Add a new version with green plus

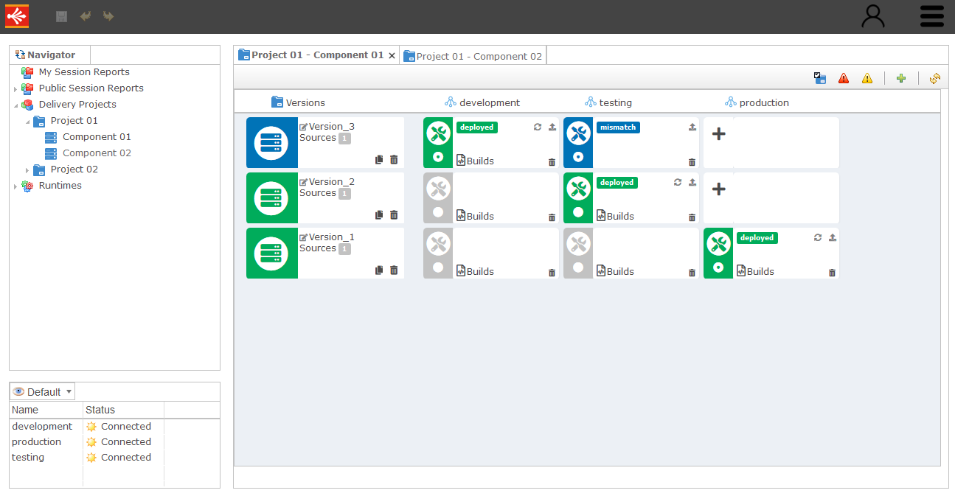coord(900,78)
